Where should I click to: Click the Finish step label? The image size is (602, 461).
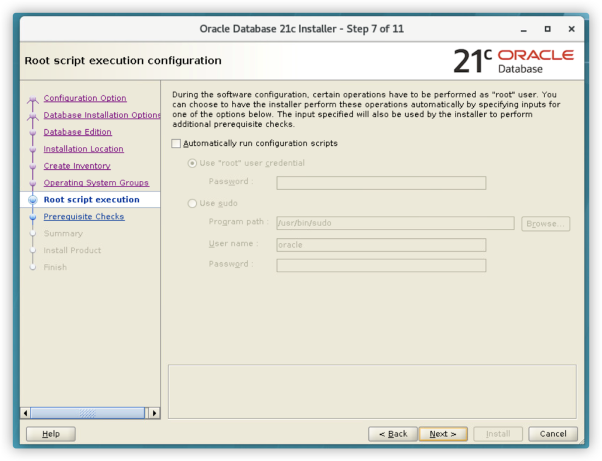pos(55,267)
